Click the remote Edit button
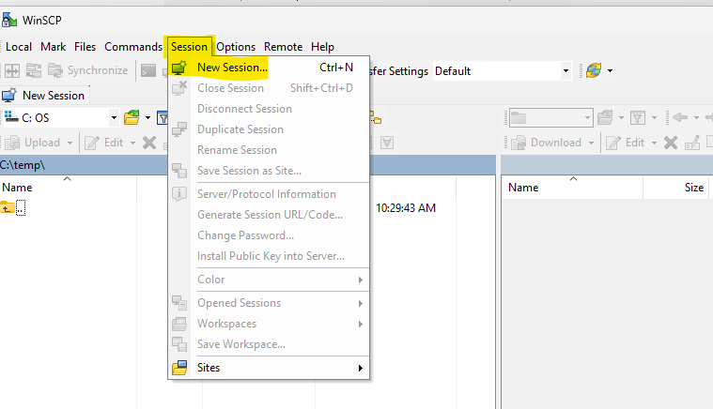Viewport: 713px width, 409px height. pyautogui.click(x=626, y=143)
